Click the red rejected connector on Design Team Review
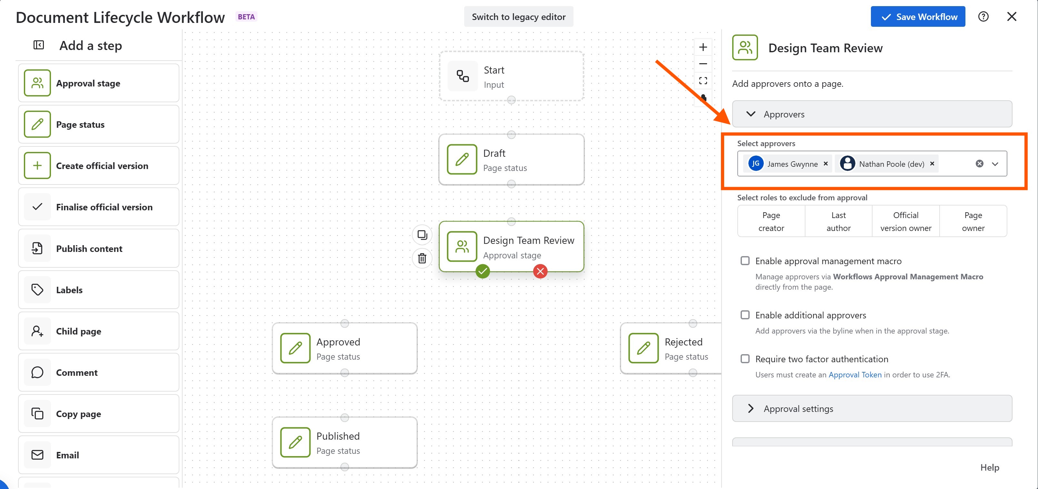The width and height of the screenshot is (1038, 489). point(540,272)
